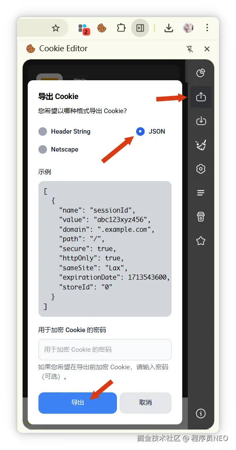This screenshot has height=450, width=236.
Task: Select the JSON format radio button
Action: 151,131
